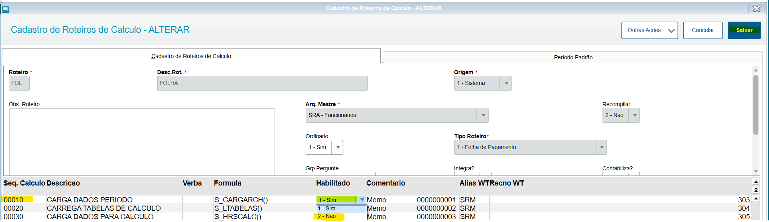Choose the '2 - Nao' option in the open list
The height and width of the screenshot is (222, 769).
[341, 216]
